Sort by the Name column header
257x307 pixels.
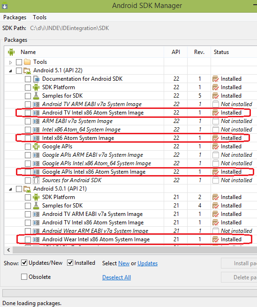[x=28, y=52]
